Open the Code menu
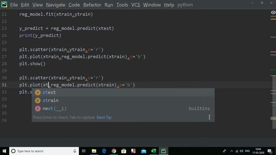The height and width of the screenshot is (155, 276). [x=74, y=5]
